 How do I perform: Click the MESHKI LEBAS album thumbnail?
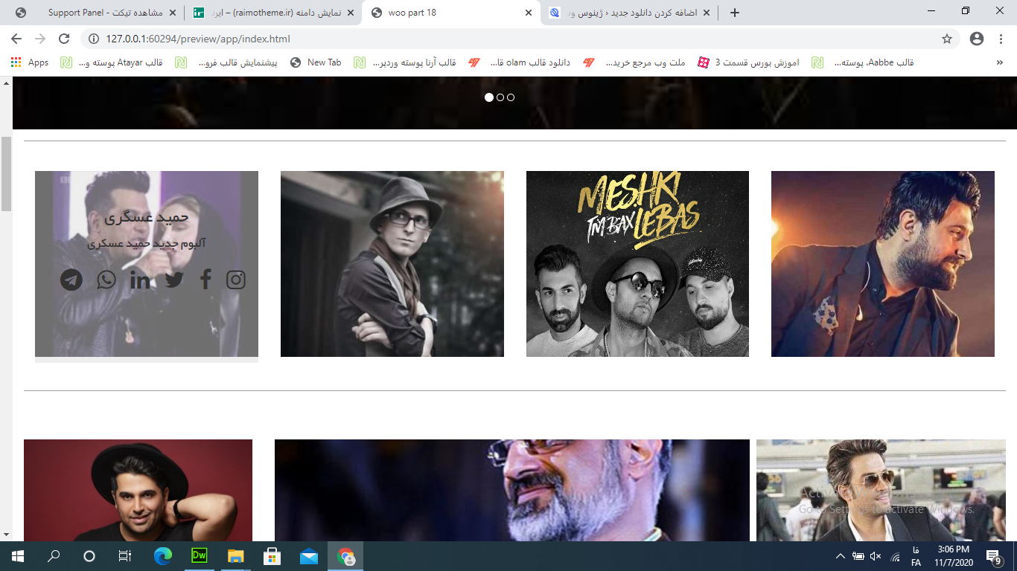pyautogui.click(x=637, y=264)
